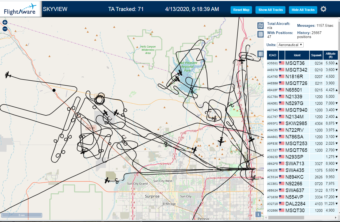Screen dimensions: 340x222
Task: Click ICAO code A35E61
Action: pos(273,63)
